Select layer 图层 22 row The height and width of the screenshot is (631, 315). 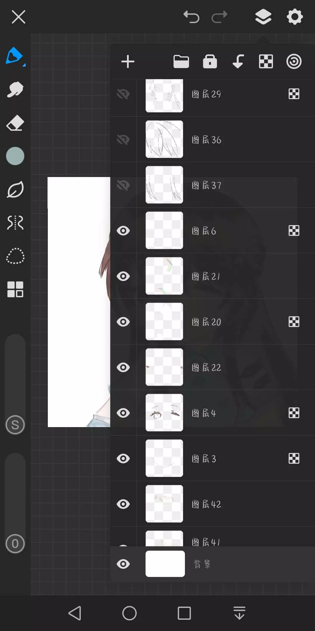(213, 367)
